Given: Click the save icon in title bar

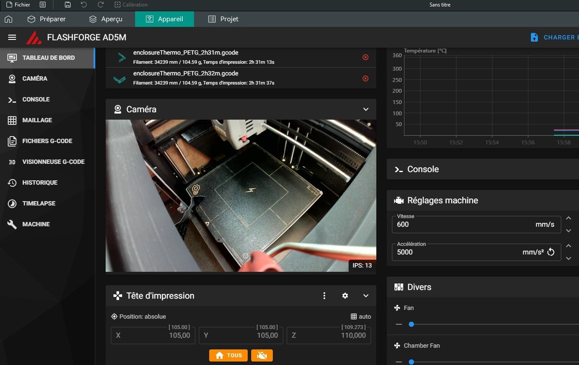Looking at the screenshot, I should [x=68, y=5].
